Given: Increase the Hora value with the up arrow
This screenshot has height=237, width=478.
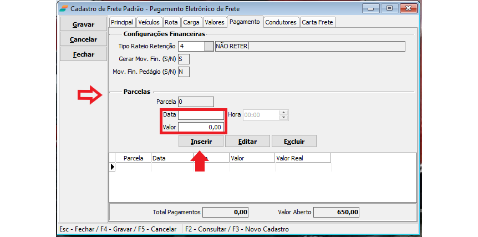Looking at the screenshot, I should click(284, 113).
